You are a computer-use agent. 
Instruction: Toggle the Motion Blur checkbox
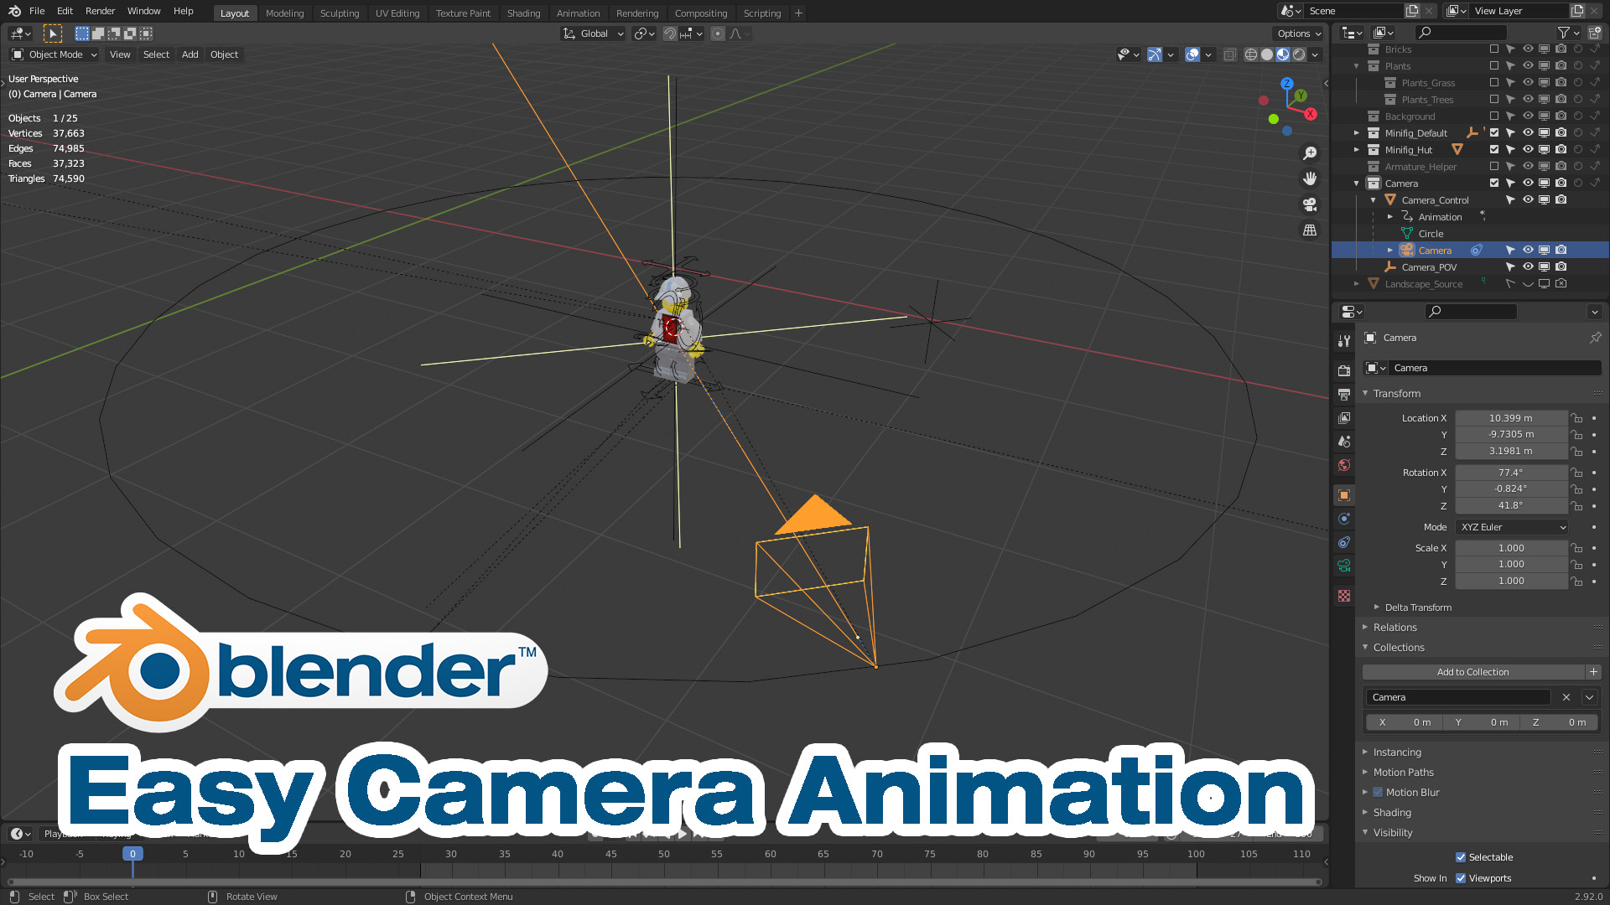pyautogui.click(x=1378, y=792)
